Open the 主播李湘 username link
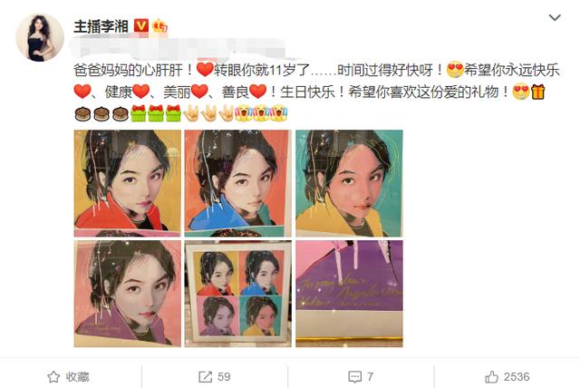The width and height of the screenshot is (580, 388). point(101,26)
